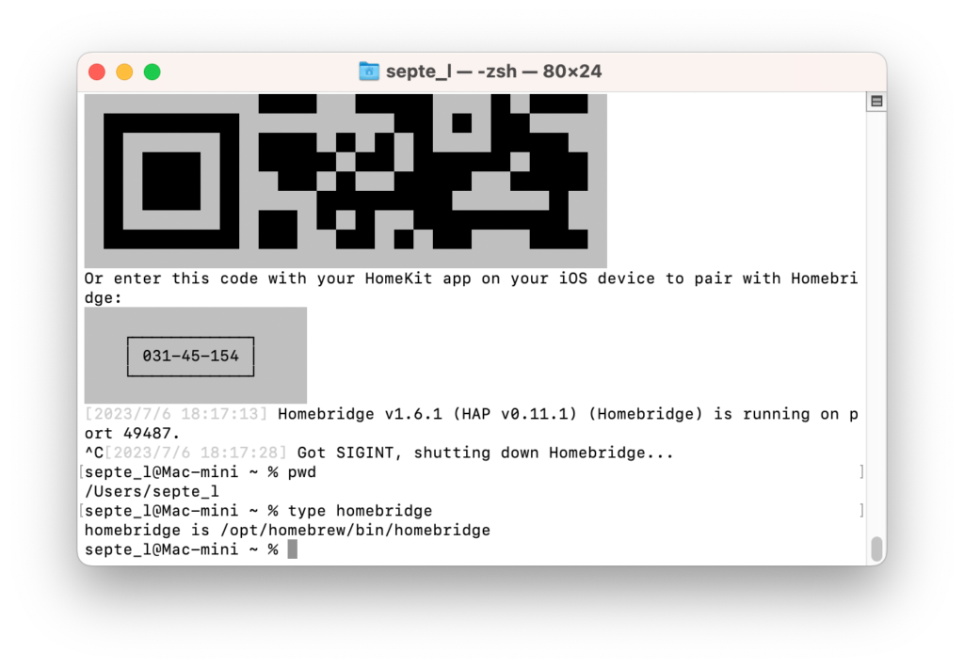Zoom the window with the green button

coord(152,72)
